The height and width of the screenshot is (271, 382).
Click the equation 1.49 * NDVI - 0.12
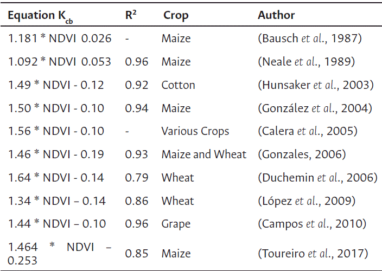coord(56,85)
